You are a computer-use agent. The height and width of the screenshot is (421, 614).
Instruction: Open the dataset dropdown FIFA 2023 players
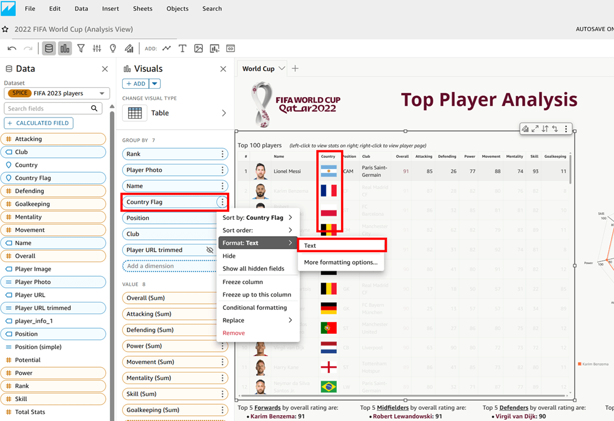click(x=57, y=93)
